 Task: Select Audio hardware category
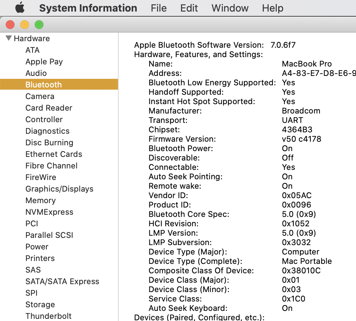click(36, 73)
